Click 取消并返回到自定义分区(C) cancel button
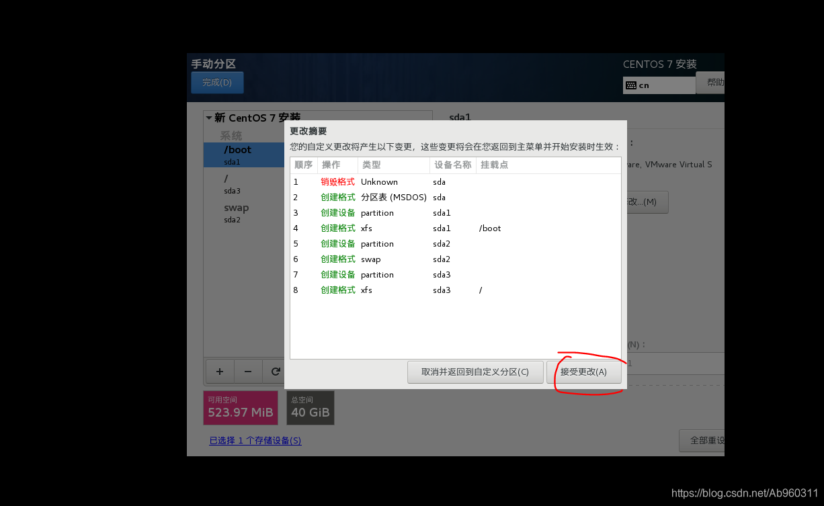 pyautogui.click(x=475, y=372)
